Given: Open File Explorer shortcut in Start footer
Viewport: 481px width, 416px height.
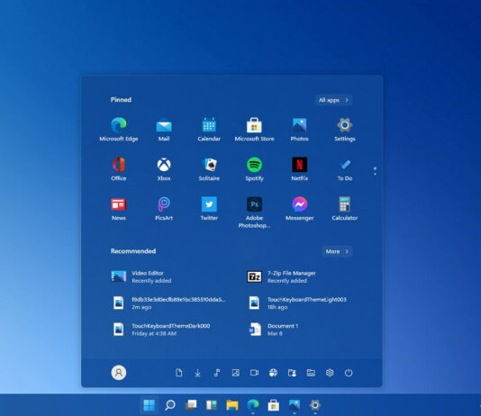Looking at the screenshot, I should pyautogui.click(x=311, y=373).
